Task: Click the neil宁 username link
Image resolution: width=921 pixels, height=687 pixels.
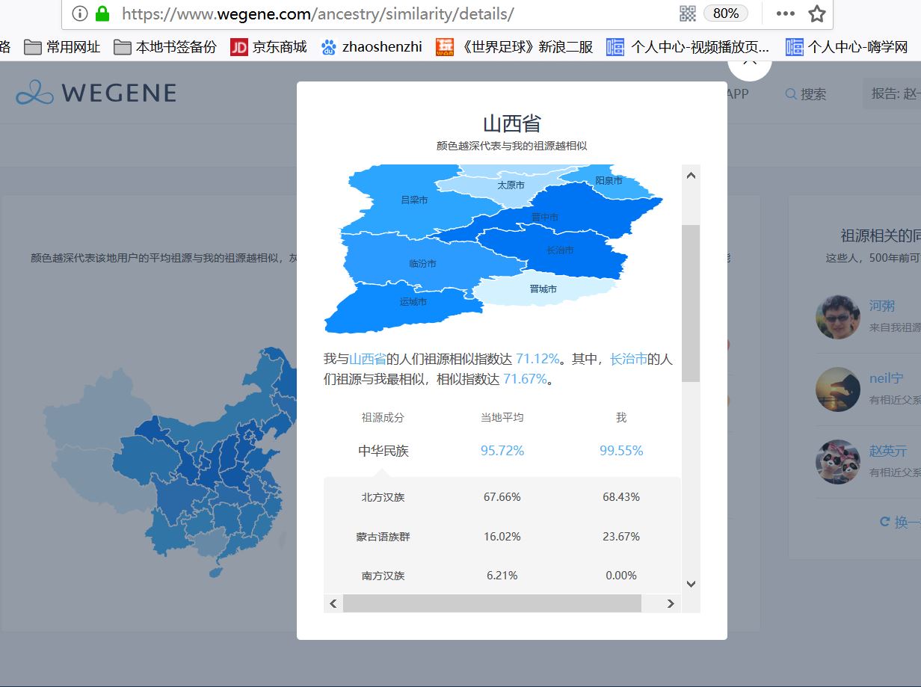Action: pos(886,378)
